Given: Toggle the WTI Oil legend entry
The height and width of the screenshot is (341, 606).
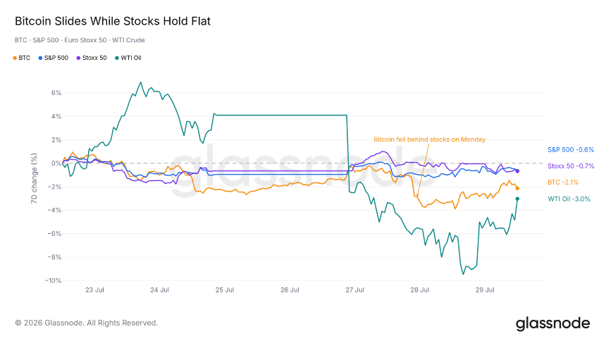Looking at the screenshot, I should [128, 58].
